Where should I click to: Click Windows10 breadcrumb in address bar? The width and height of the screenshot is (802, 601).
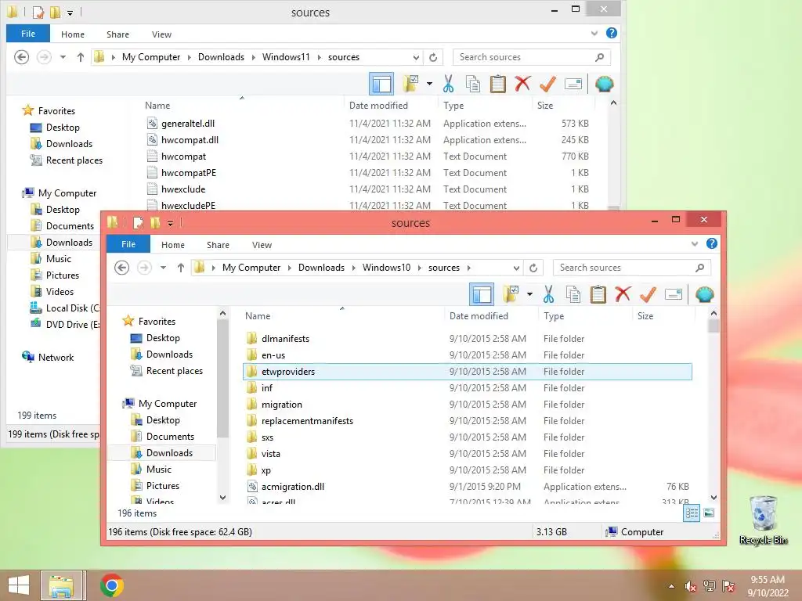point(386,268)
